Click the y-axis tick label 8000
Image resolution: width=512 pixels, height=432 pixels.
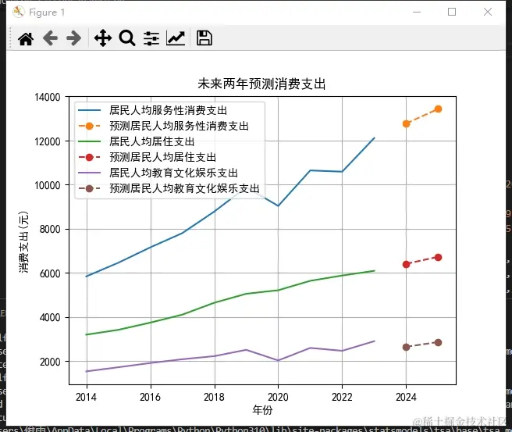tap(50, 230)
